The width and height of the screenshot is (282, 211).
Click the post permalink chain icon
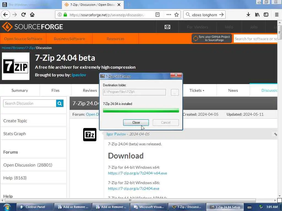click(275, 134)
